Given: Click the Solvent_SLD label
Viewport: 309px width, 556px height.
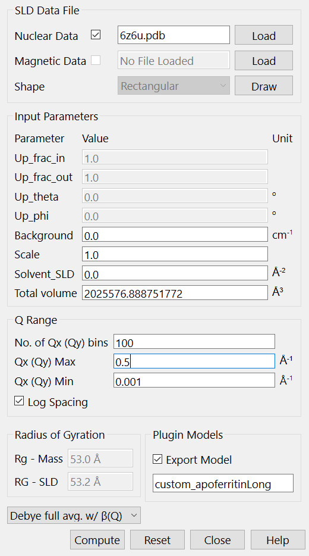Looking at the screenshot, I should tap(44, 274).
